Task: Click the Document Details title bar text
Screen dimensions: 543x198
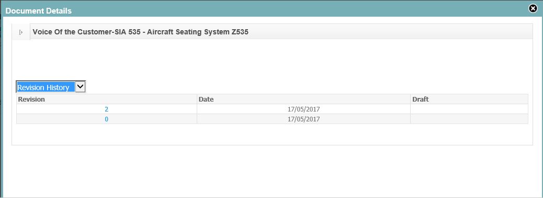Action: click(38, 11)
